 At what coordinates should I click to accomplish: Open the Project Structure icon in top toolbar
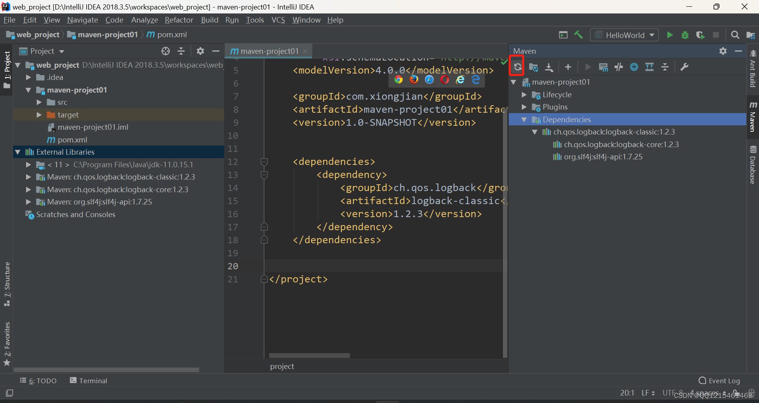pos(751,35)
